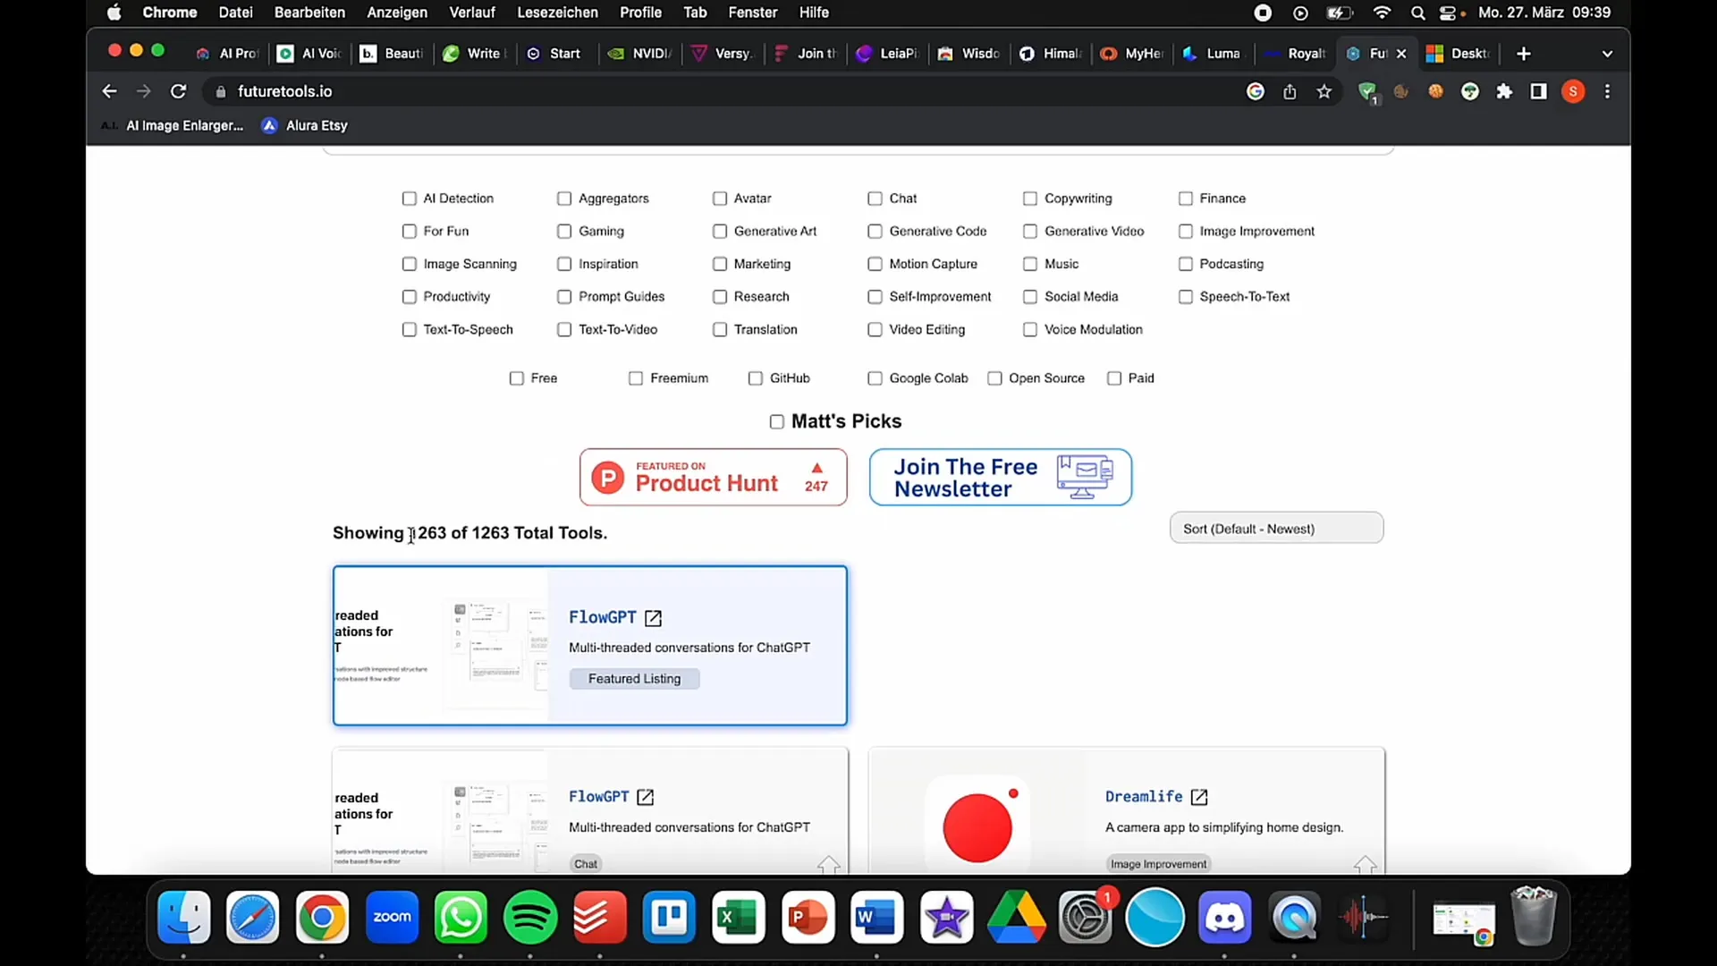Click the bookmark/favorite star icon in toolbar

[1324, 91]
